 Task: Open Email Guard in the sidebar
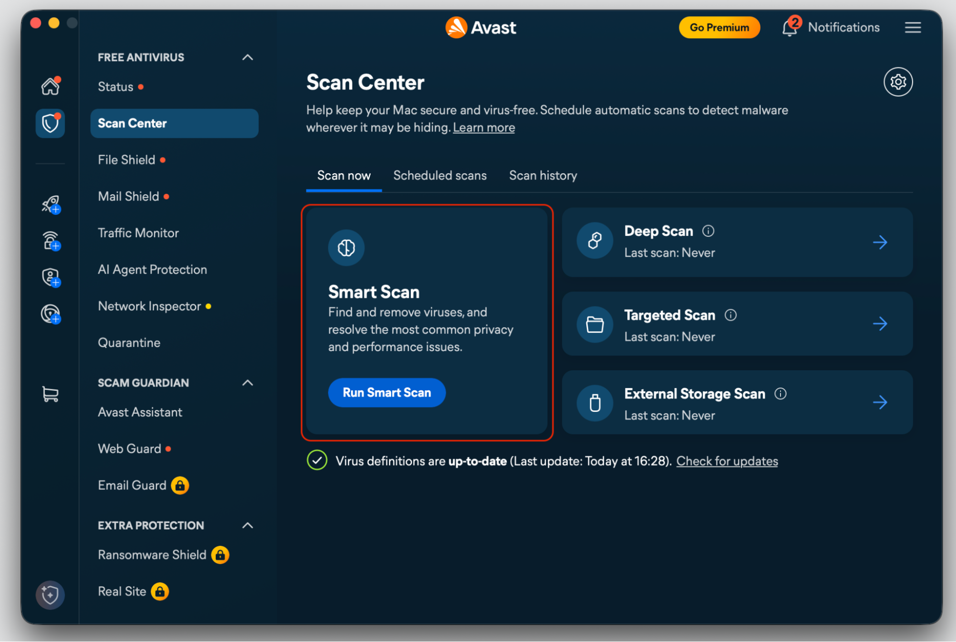[132, 485]
